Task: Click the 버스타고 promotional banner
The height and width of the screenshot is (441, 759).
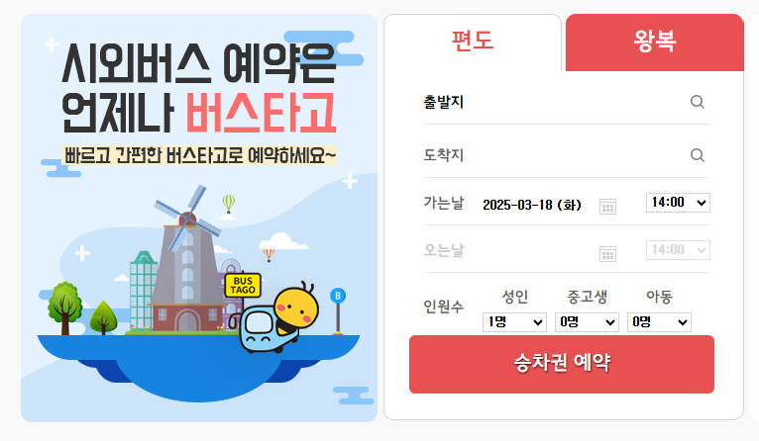Action: 199,218
